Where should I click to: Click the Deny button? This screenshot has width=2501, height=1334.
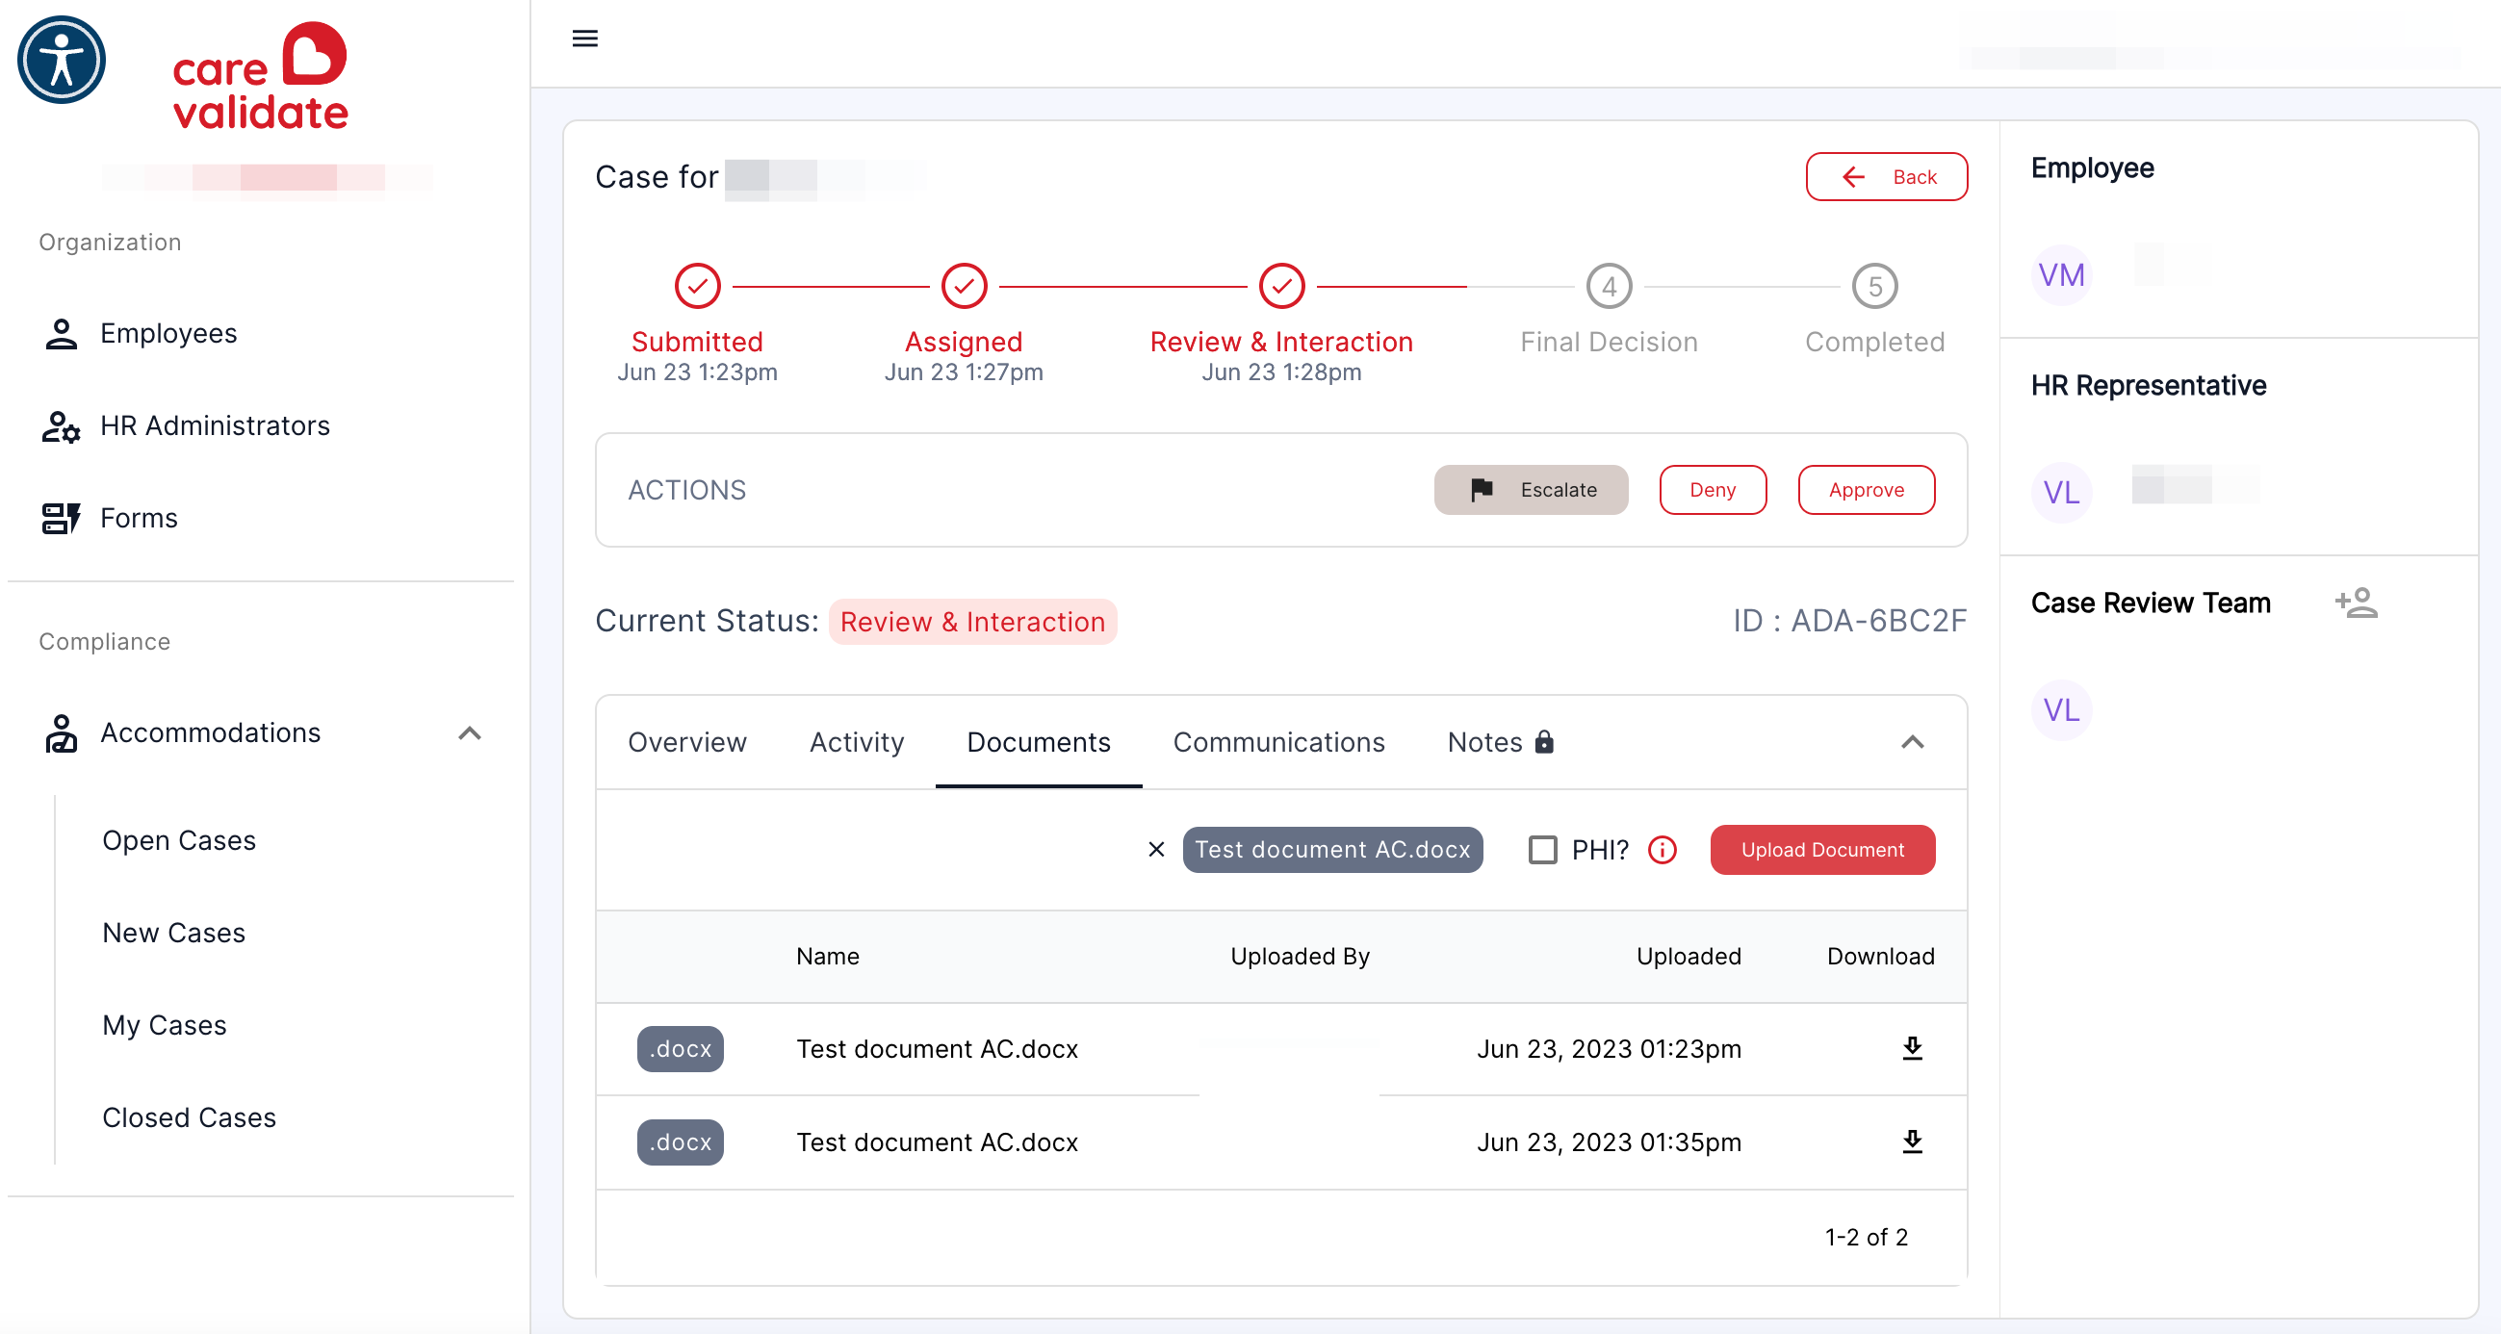1713,489
